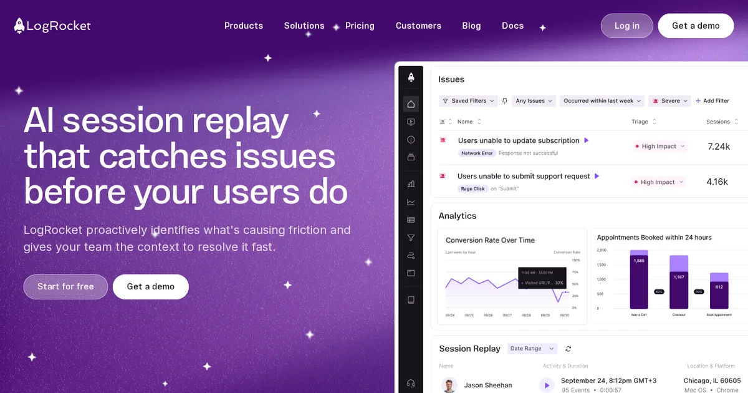
Task: Click the Add to Cart bar showing 1,885
Action: tap(639, 279)
